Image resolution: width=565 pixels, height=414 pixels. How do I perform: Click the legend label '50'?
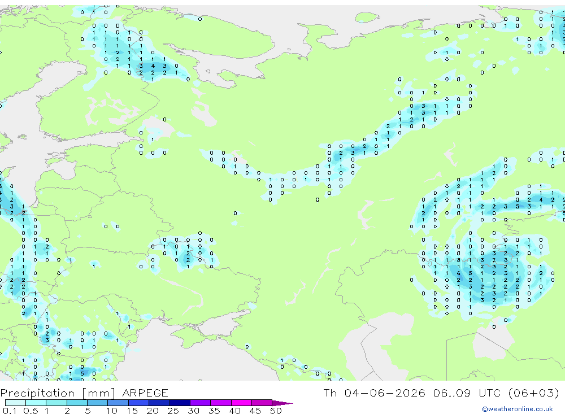(276, 411)
